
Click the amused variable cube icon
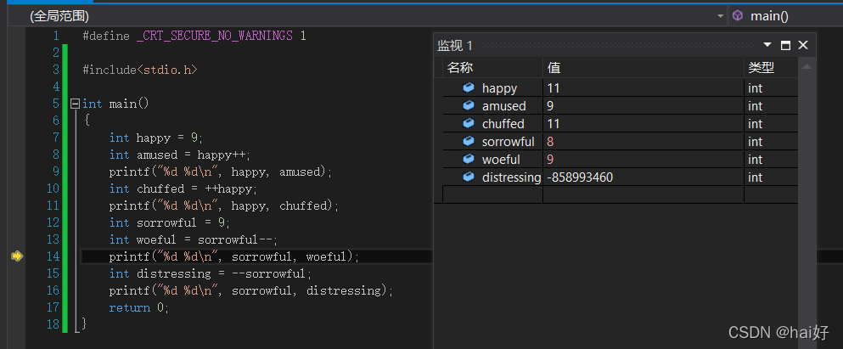point(468,105)
